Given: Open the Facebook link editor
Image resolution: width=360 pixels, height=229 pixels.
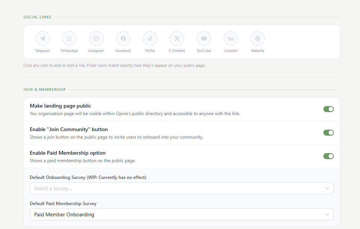Looking at the screenshot, I should (123, 38).
